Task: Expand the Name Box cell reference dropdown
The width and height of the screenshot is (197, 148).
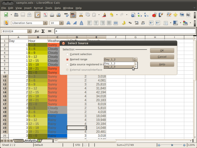Action: pos(30,31)
